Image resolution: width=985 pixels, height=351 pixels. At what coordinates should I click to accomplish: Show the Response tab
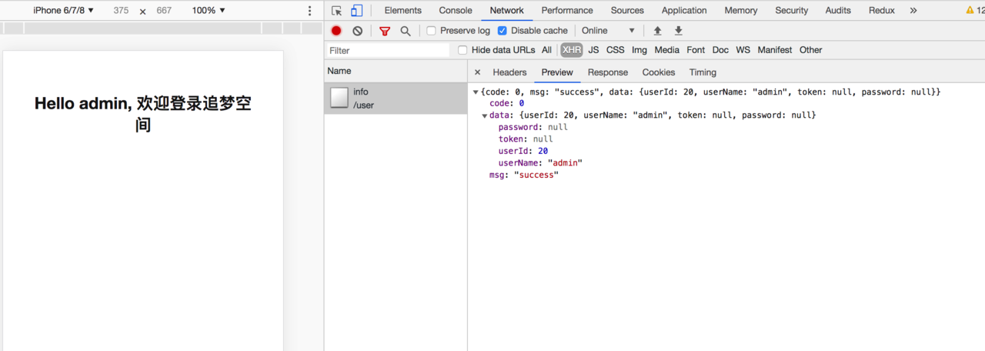[x=608, y=72]
